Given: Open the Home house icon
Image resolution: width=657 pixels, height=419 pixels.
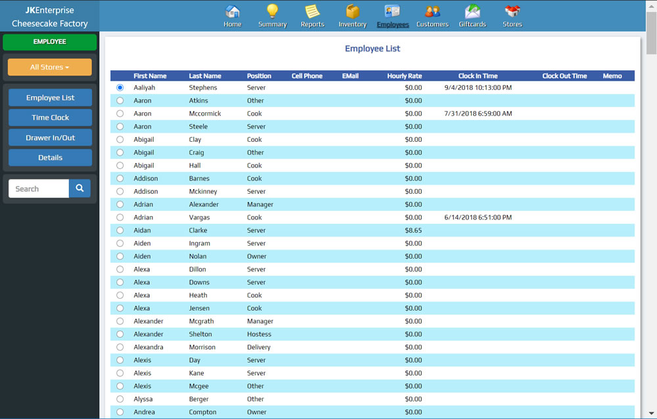Looking at the screenshot, I should [x=233, y=11].
